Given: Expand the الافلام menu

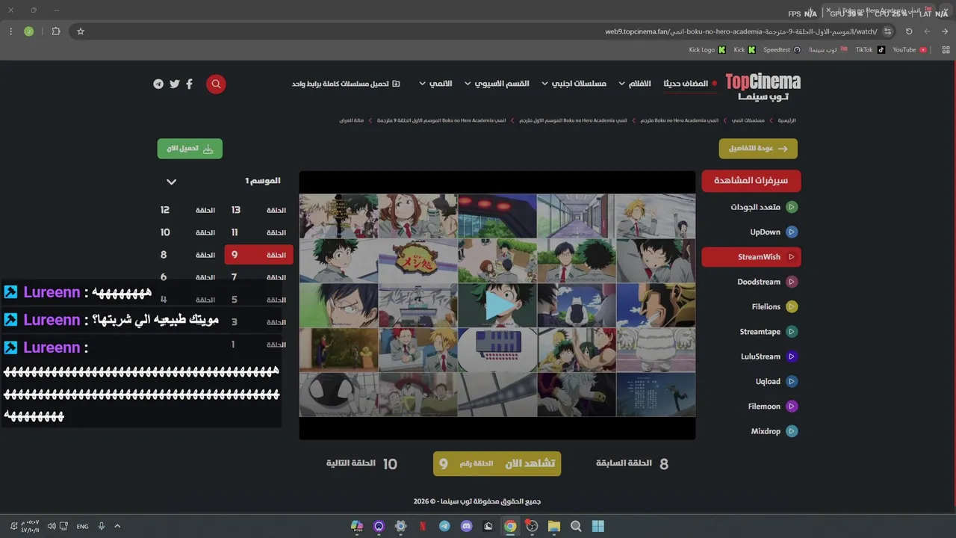Looking at the screenshot, I should coord(634,84).
